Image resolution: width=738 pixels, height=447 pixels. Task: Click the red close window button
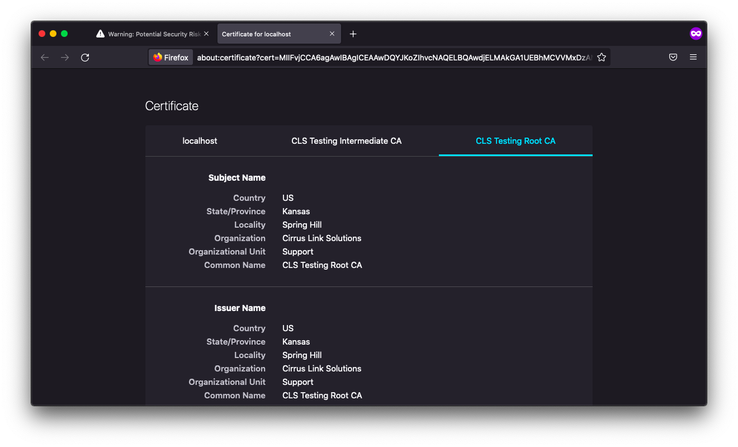click(x=42, y=34)
